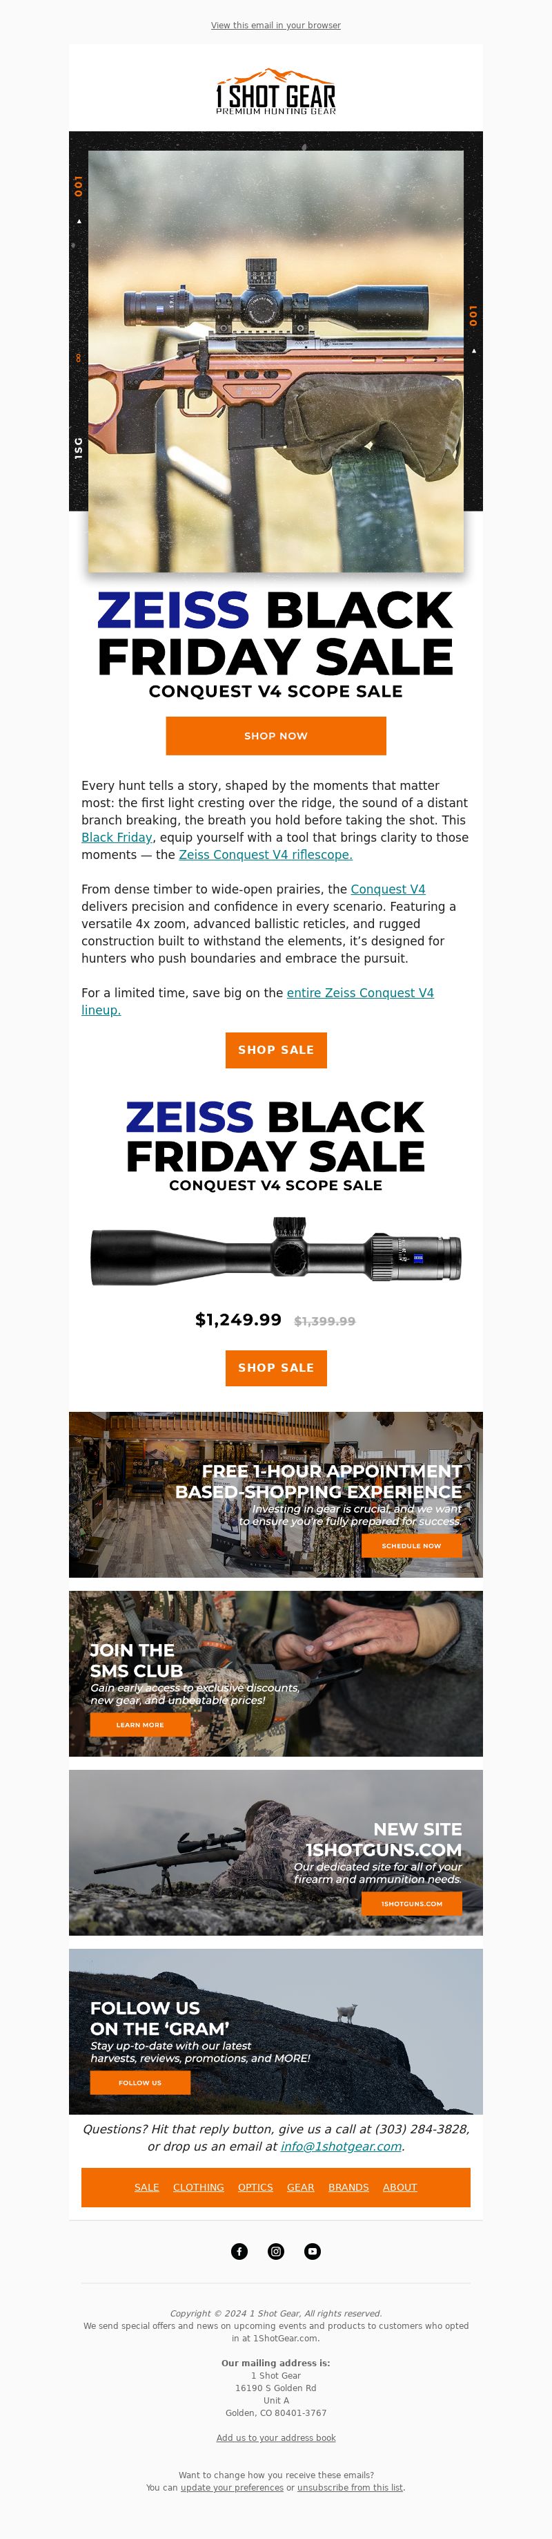Open the Instagram social icon
The height and width of the screenshot is (2539, 552).
tap(277, 2252)
